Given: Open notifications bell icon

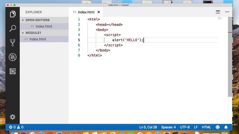Looking at the screenshot, I should tap(226, 127).
